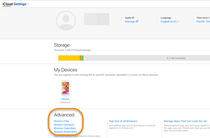Click the Language label

(166, 18)
